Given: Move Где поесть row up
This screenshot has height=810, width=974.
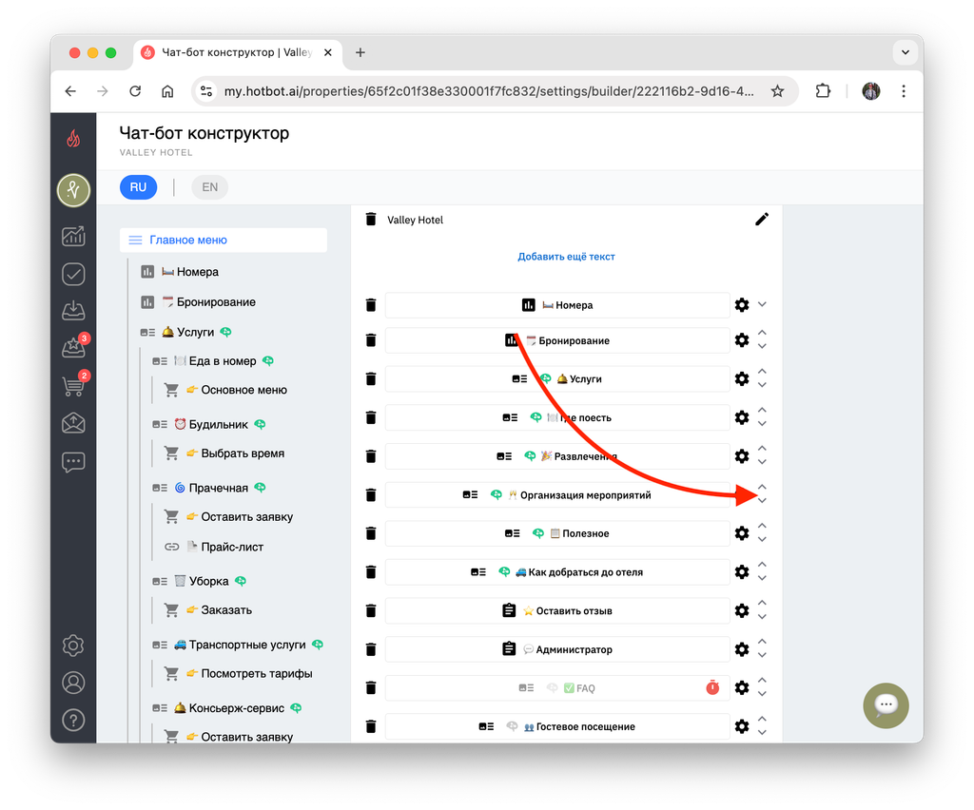Looking at the screenshot, I should 762,410.
